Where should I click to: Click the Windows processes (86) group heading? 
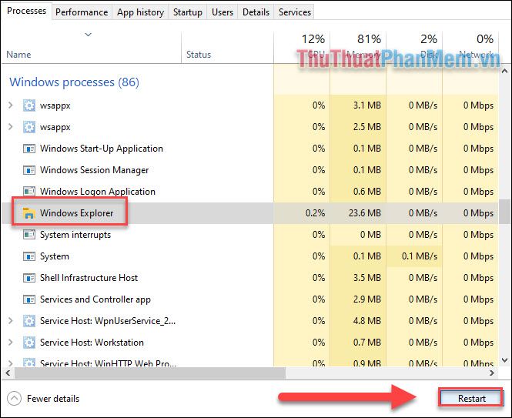tap(74, 82)
